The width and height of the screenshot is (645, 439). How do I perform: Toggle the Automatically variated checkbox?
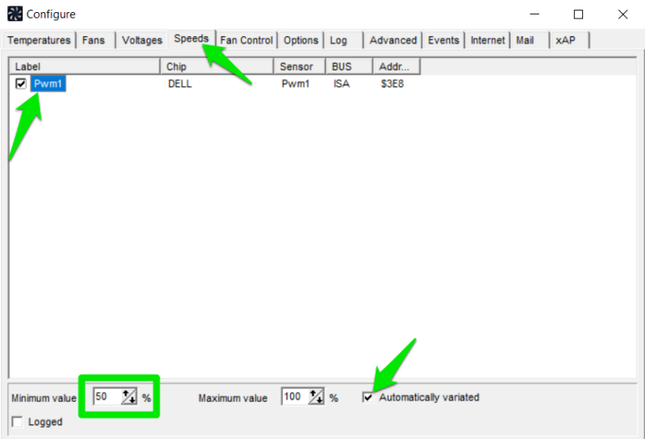pyautogui.click(x=368, y=397)
